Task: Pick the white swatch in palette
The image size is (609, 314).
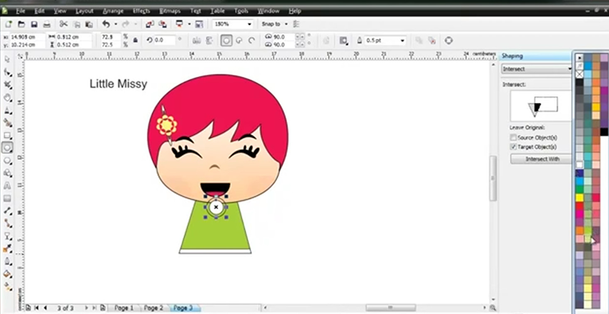Action: pyautogui.click(x=579, y=165)
